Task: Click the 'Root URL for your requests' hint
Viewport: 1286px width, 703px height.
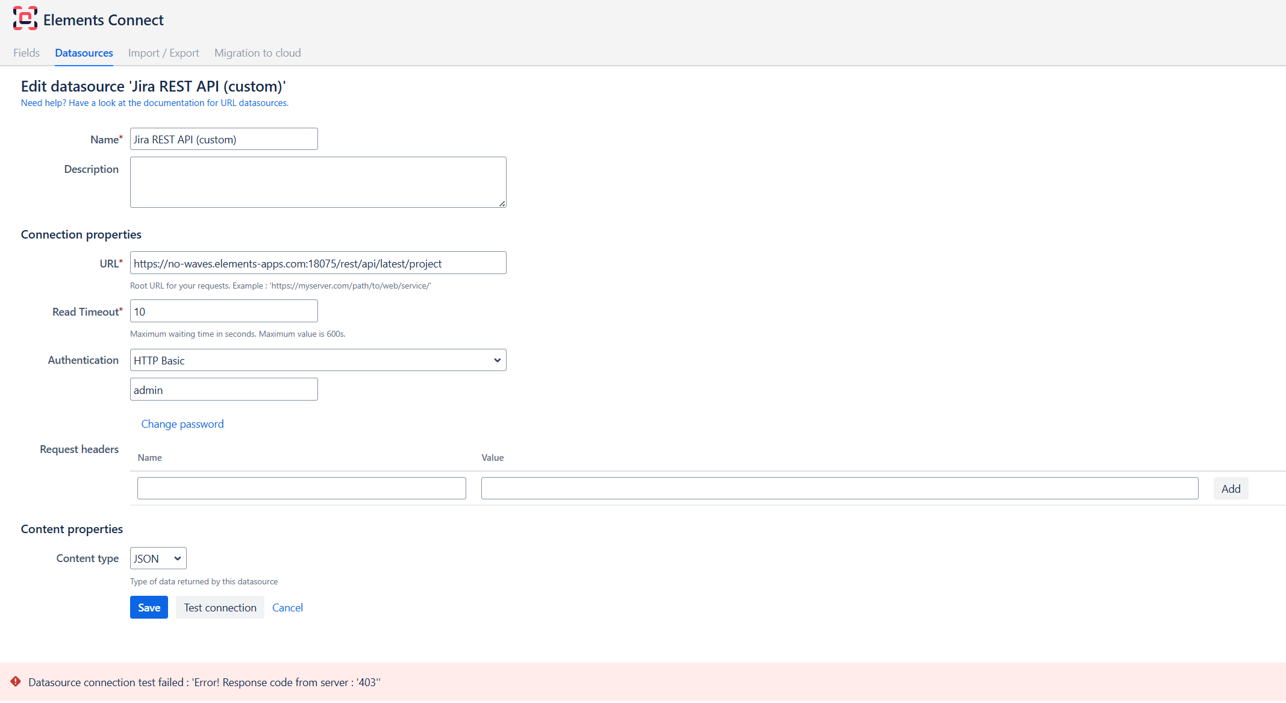Action: pyautogui.click(x=281, y=286)
